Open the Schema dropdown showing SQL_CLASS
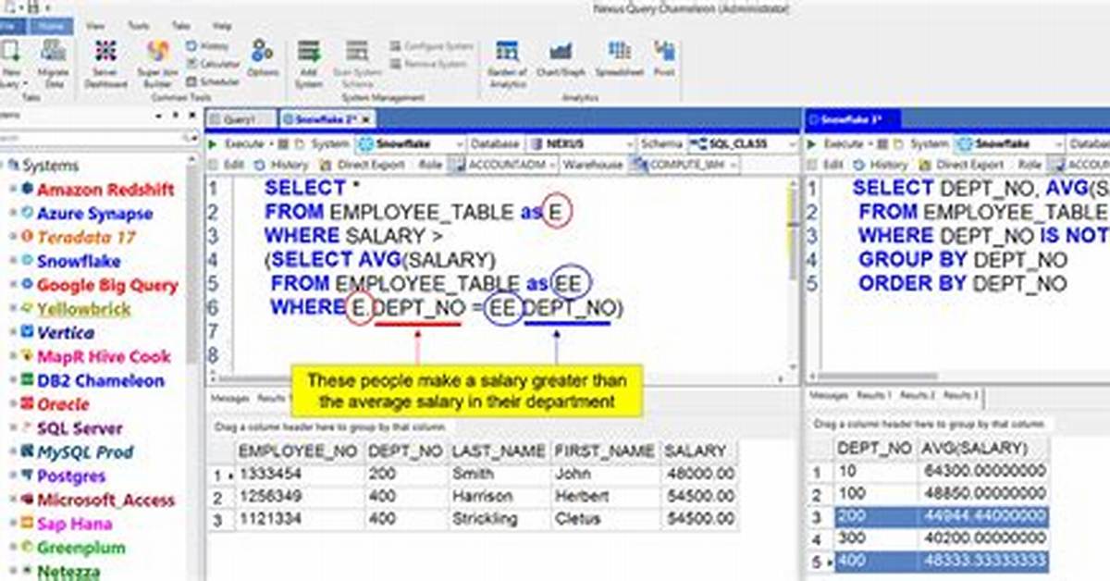 (741, 144)
